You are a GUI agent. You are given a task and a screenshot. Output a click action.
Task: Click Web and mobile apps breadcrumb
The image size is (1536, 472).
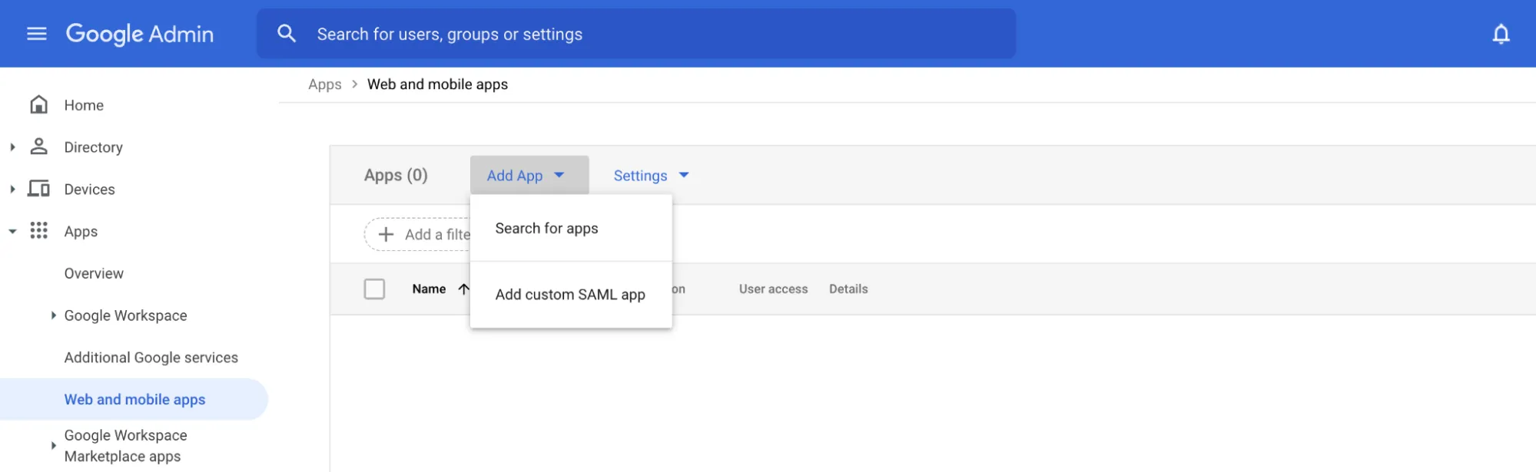click(x=437, y=84)
